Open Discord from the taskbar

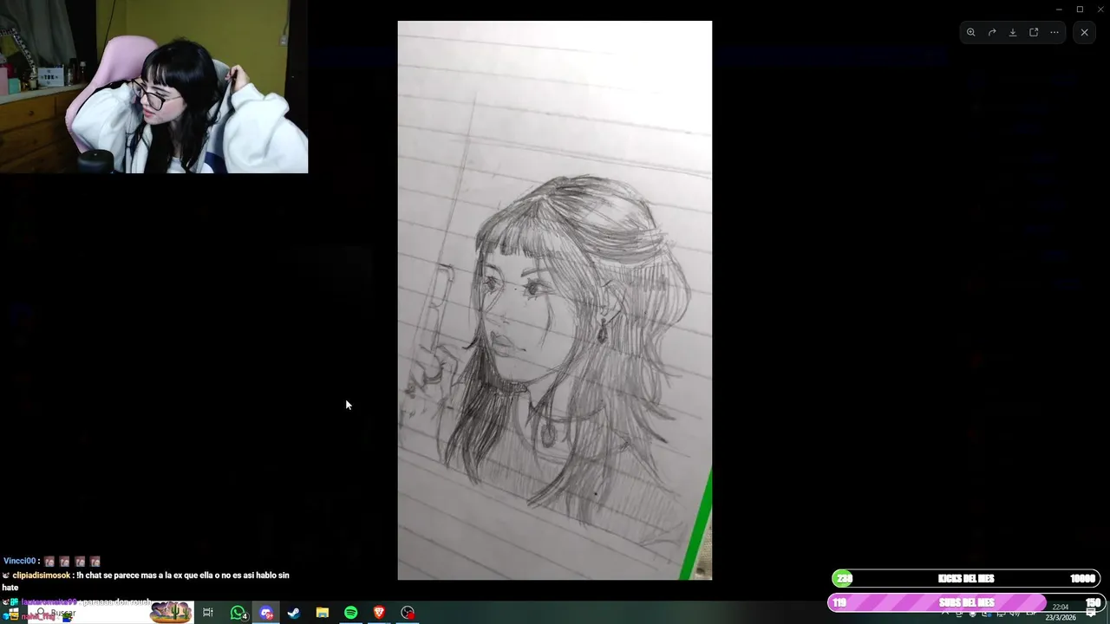(x=266, y=613)
